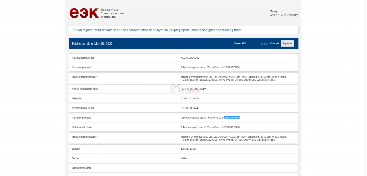The height and width of the screenshot is (176, 367).
Task: Click the Validity row label
Action: click(x=76, y=149)
